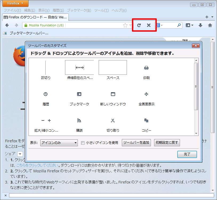Image resolution: width=217 pixels, height=200 pixels.
Task: Click the Reload page icon
Action: coord(139,25)
